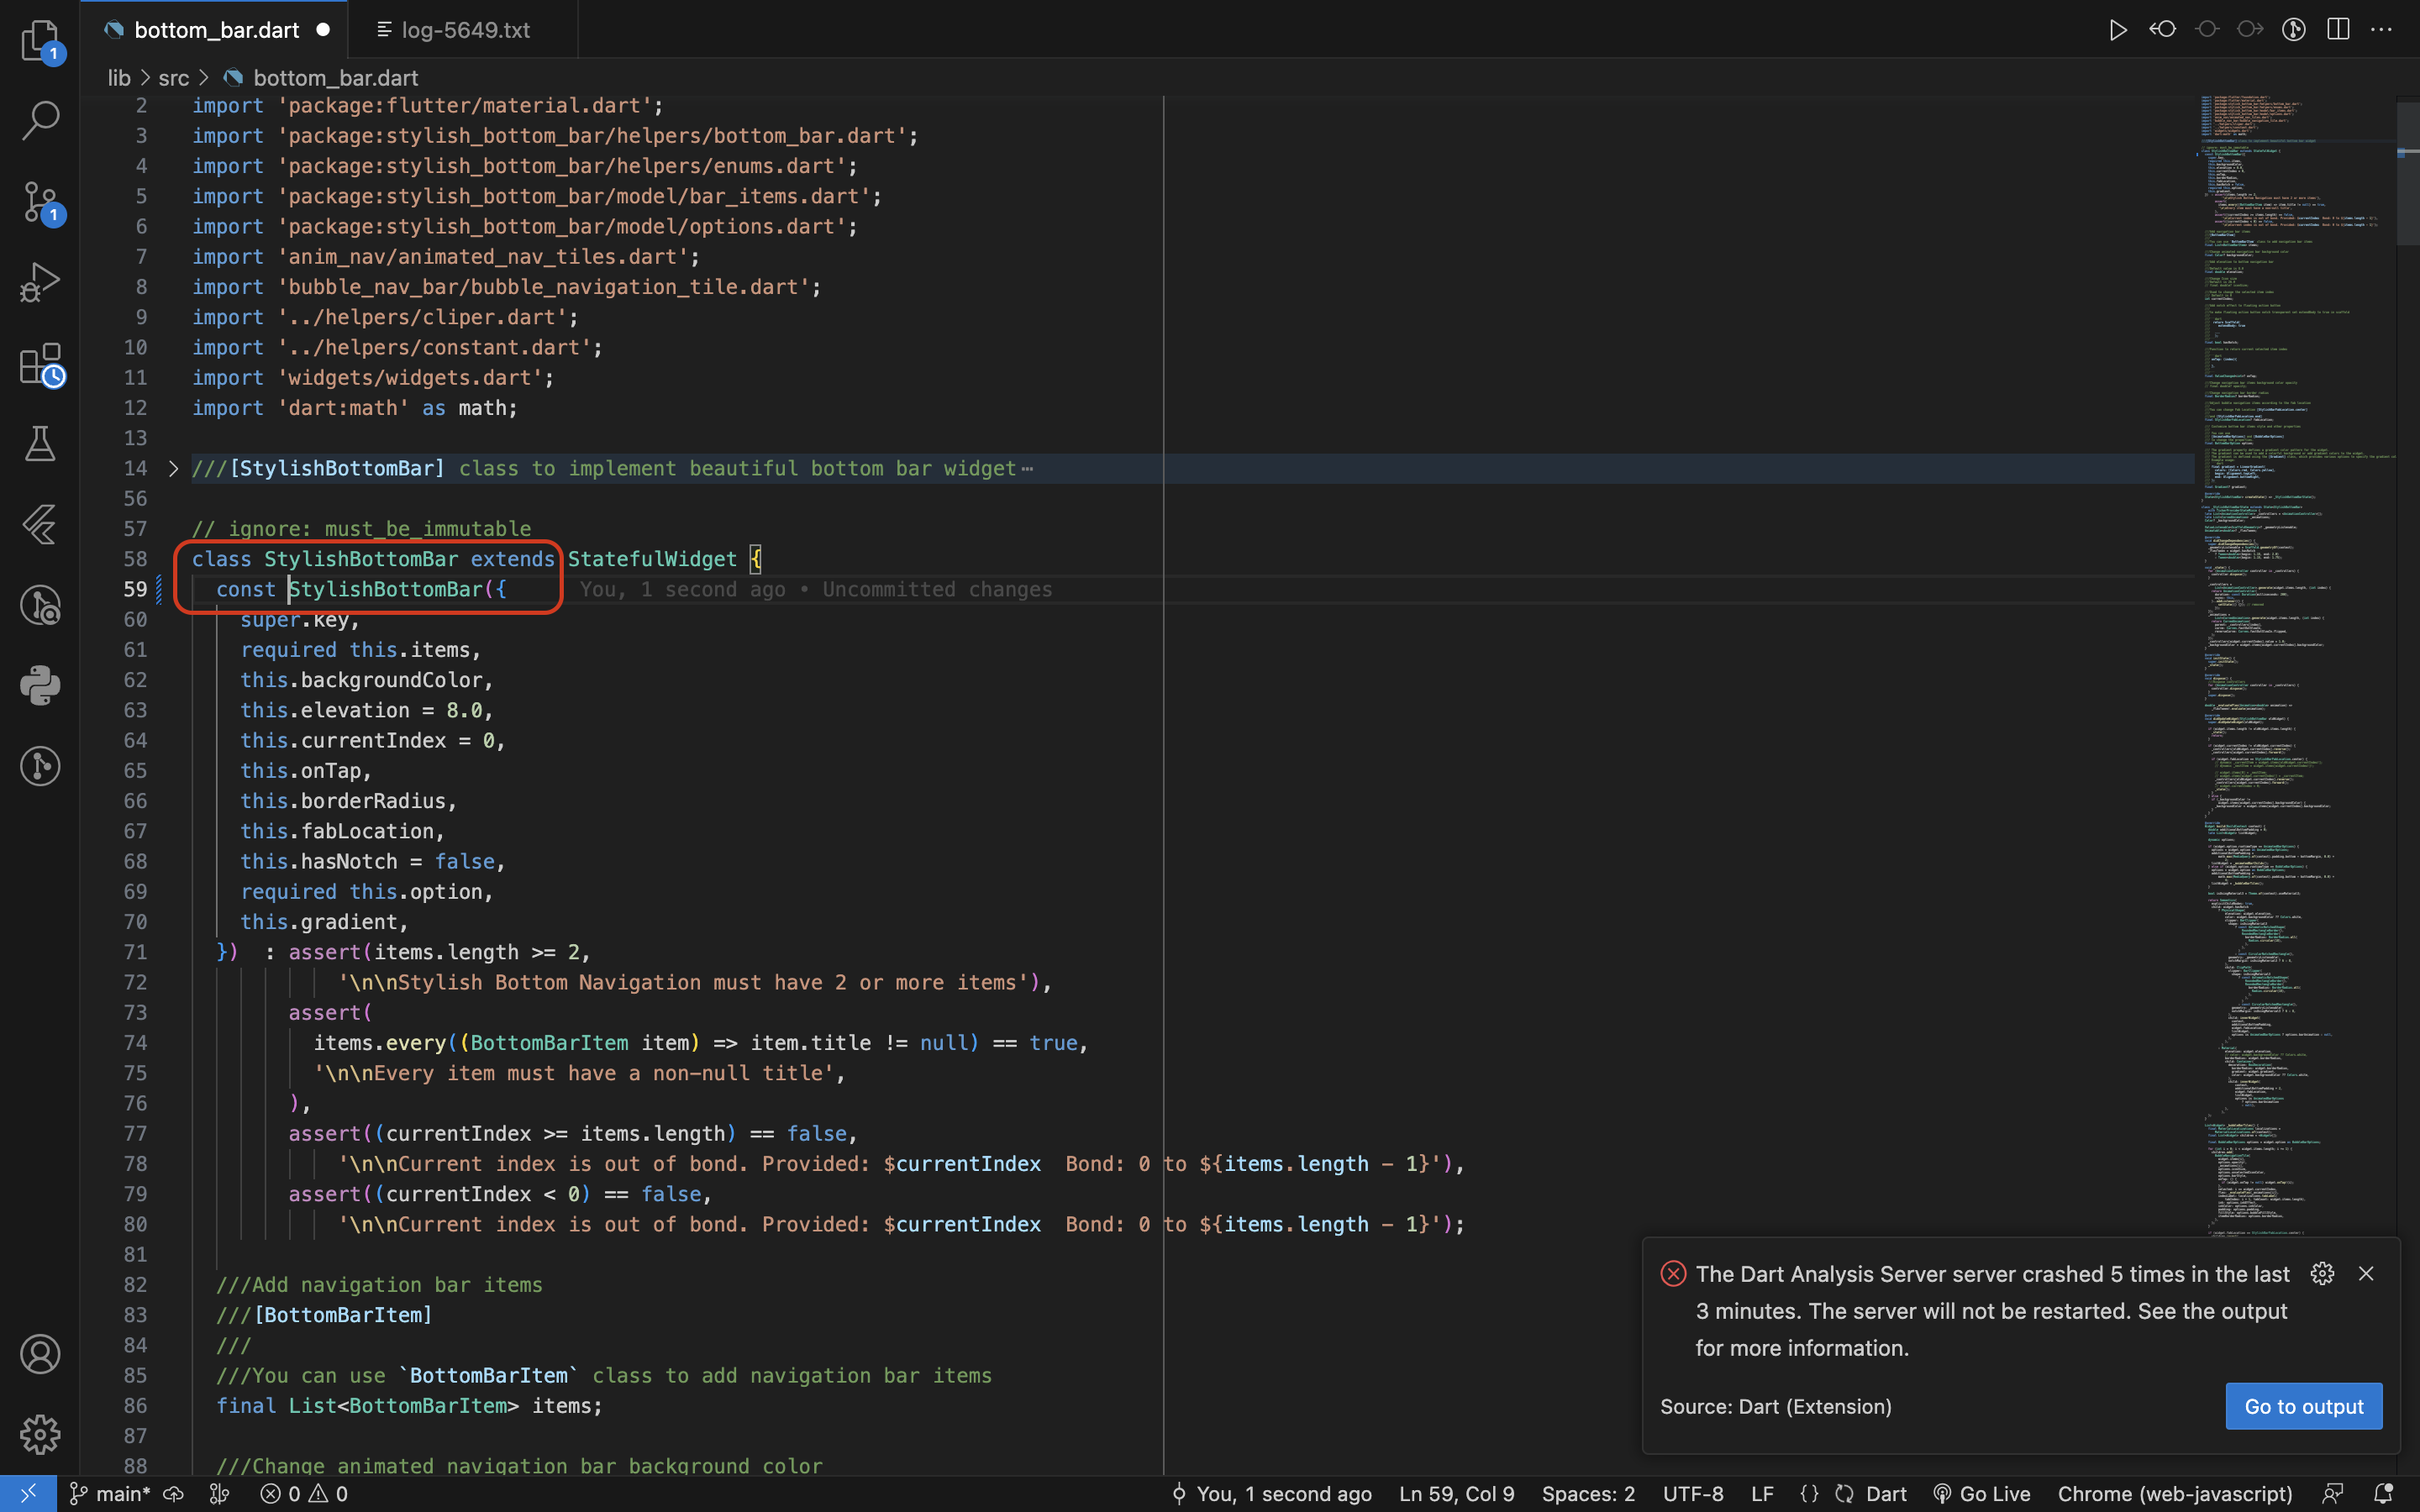The width and height of the screenshot is (2420, 1512).
Task: Click the 'You, 1 second ago' blame status
Action: coord(1272,1494)
